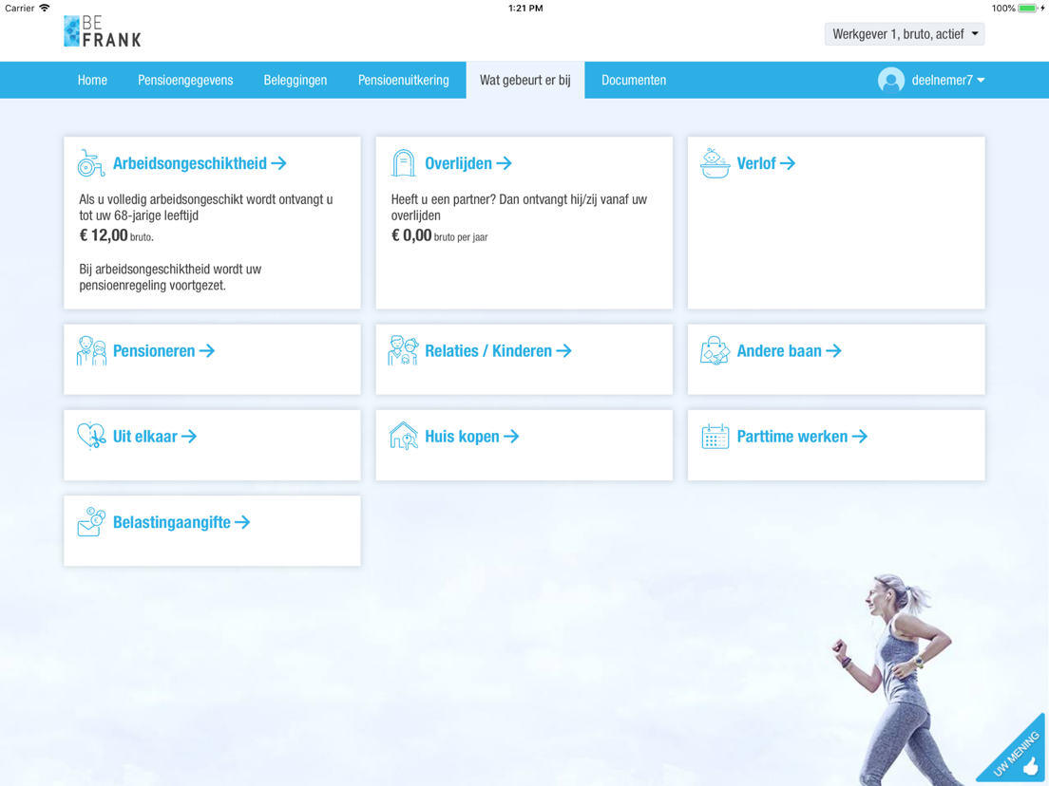Click the house with keys Huis kopen icon
The image size is (1049, 786).
403,437
